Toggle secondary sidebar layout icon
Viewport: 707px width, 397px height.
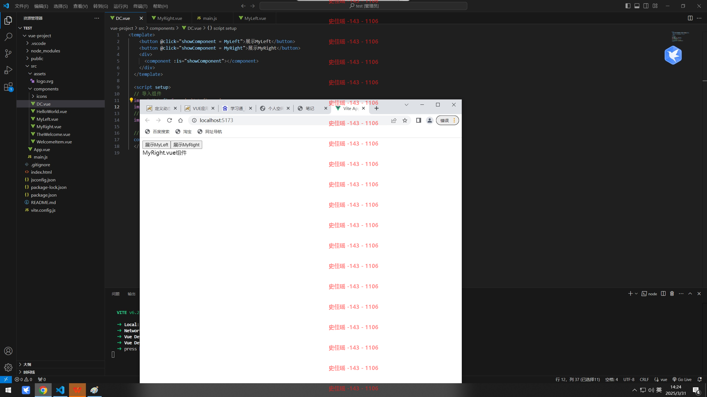[646, 6]
